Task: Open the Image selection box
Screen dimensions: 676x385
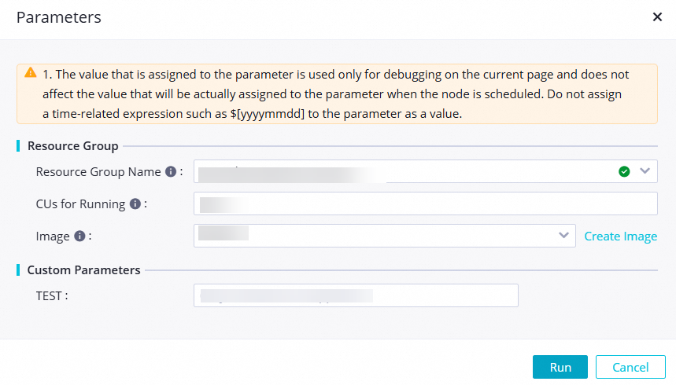Action: coord(378,236)
